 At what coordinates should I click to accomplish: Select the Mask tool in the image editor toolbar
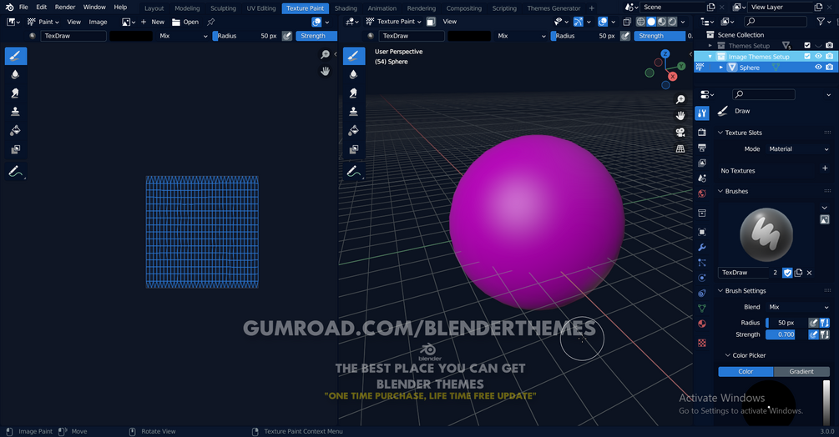tap(16, 149)
